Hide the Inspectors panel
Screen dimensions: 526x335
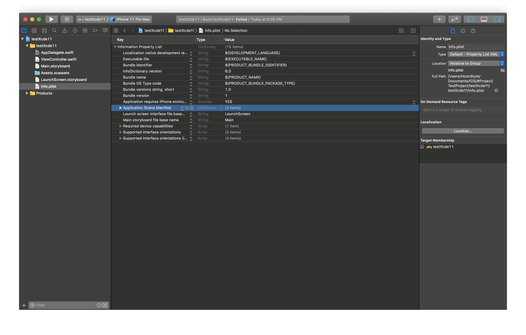(497, 19)
